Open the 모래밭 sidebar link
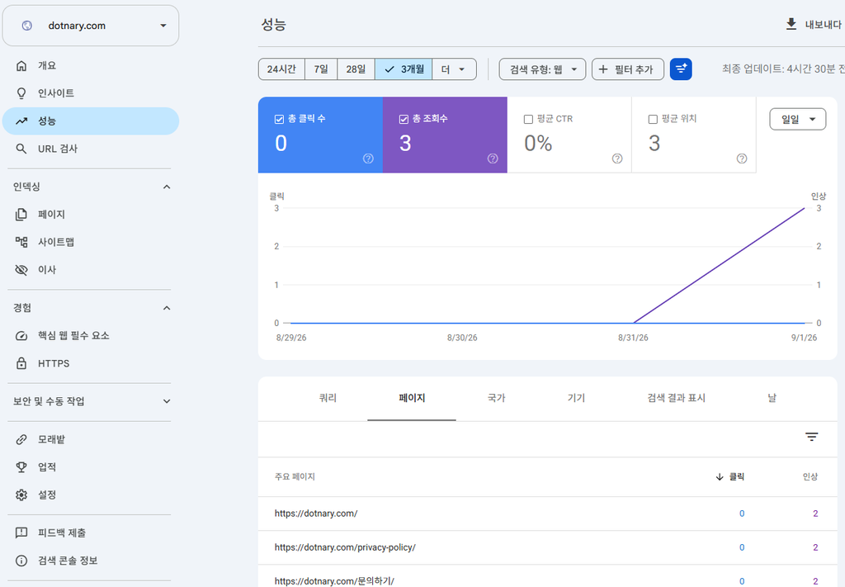This screenshot has width=845, height=587. [x=91, y=439]
